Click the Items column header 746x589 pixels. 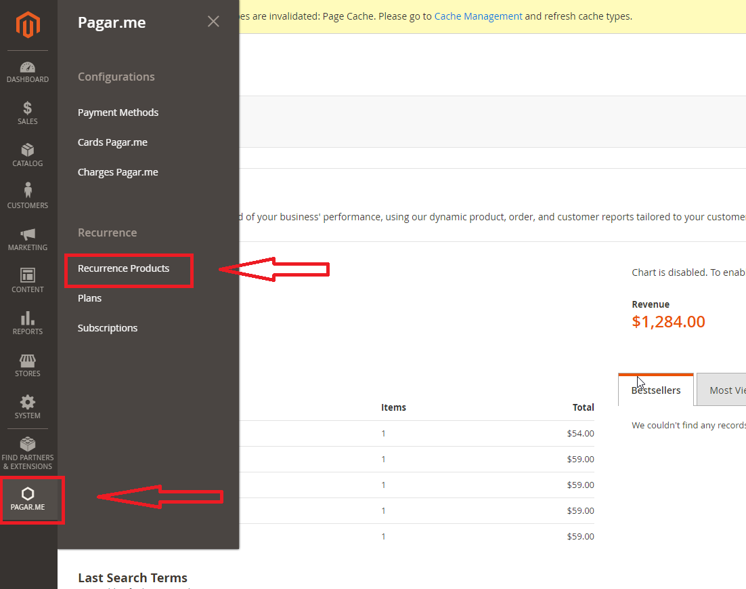(393, 407)
